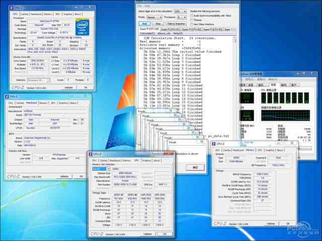Click CPU-Z title icon in SPD window
Viewport: 322px width, 241px height.
(x=91, y=154)
